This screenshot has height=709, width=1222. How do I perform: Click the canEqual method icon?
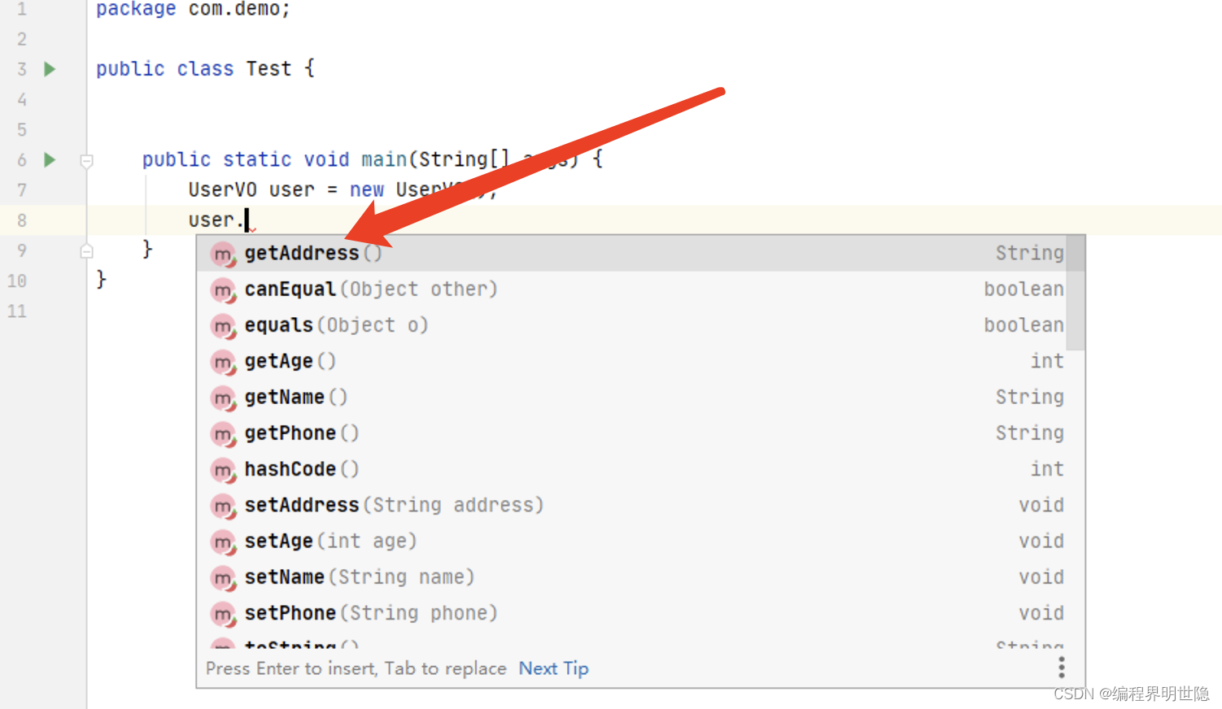point(223,290)
